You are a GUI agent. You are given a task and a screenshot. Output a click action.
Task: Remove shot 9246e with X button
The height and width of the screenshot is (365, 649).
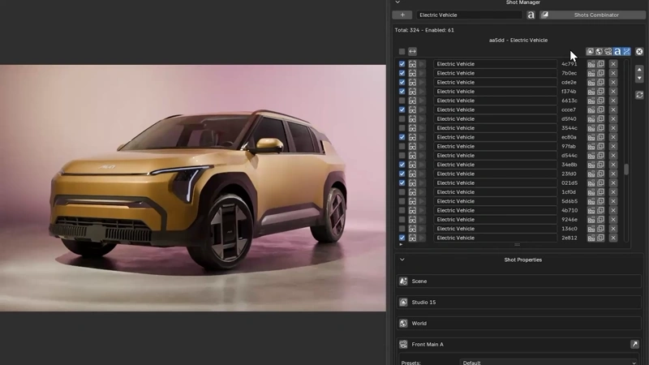(x=613, y=219)
